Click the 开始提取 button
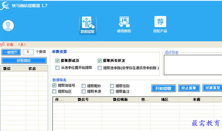Viewport: 222px width, 131px height. pos(164,88)
